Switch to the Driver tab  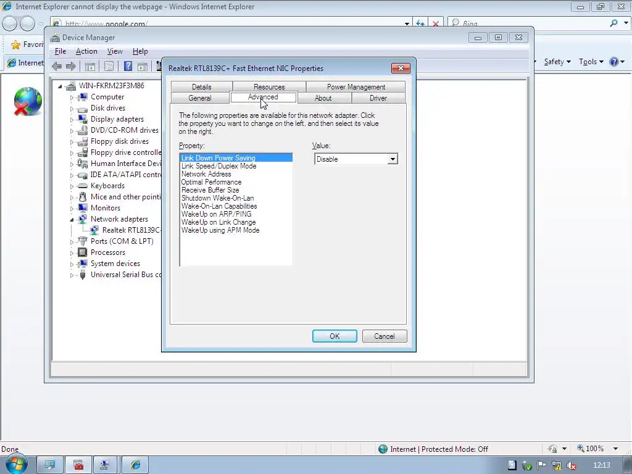(x=378, y=98)
